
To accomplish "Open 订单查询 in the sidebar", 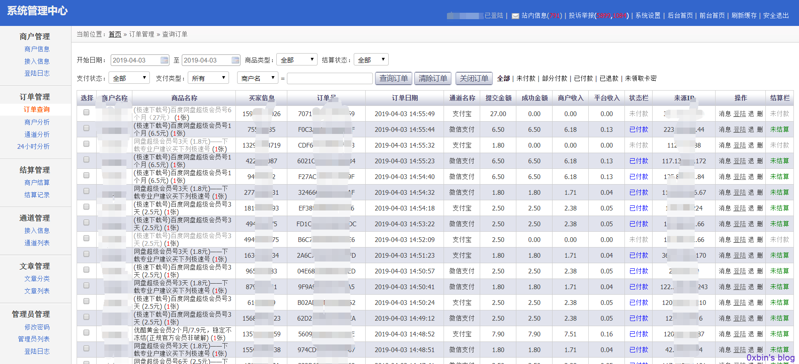I will [x=37, y=110].
